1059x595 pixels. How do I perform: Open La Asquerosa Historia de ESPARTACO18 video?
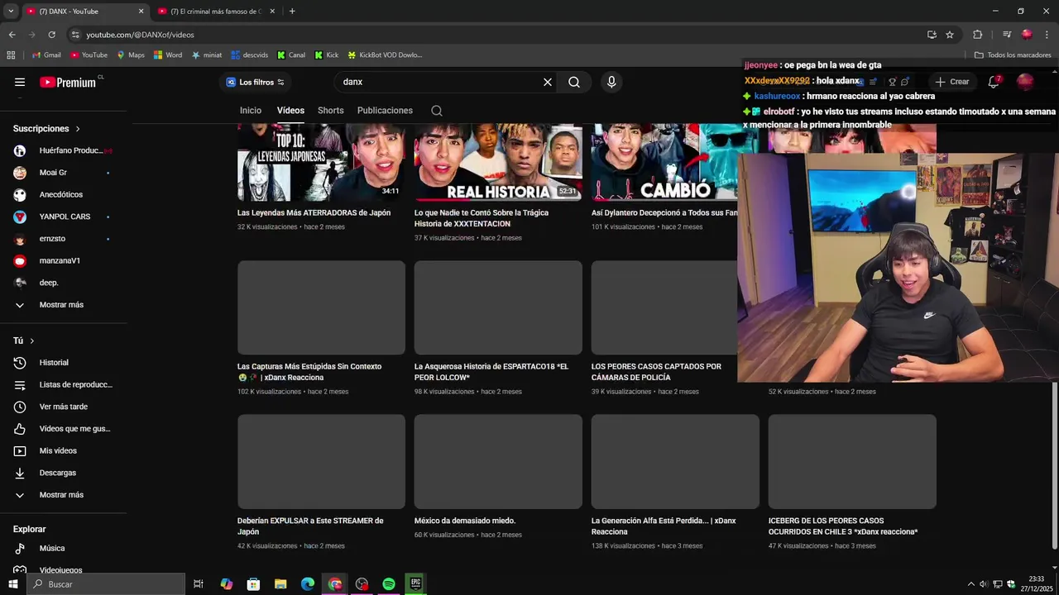tap(491, 372)
